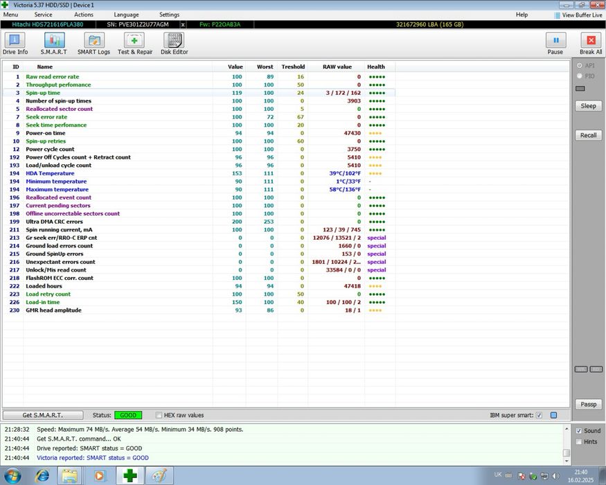This screenshot has height=485, width=606.
Task: Open the Actions menu
Action: [x=84, y=15]
